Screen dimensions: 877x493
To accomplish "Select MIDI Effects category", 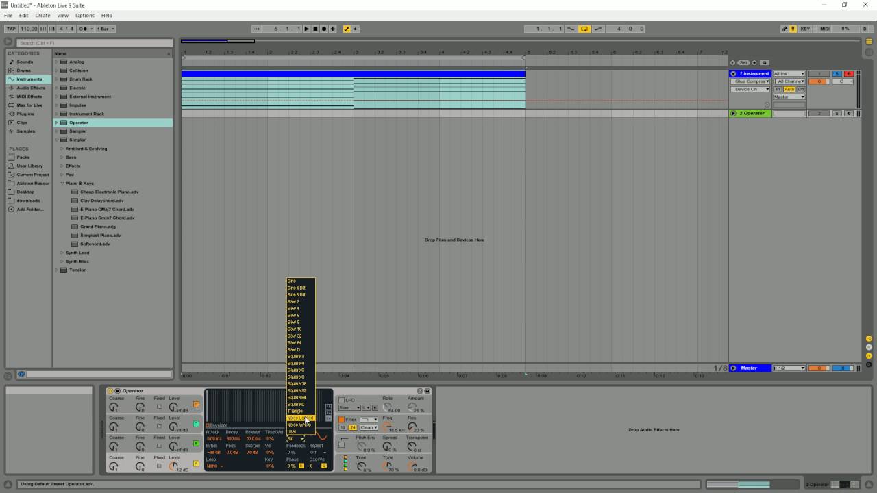I will coord(29,97).
